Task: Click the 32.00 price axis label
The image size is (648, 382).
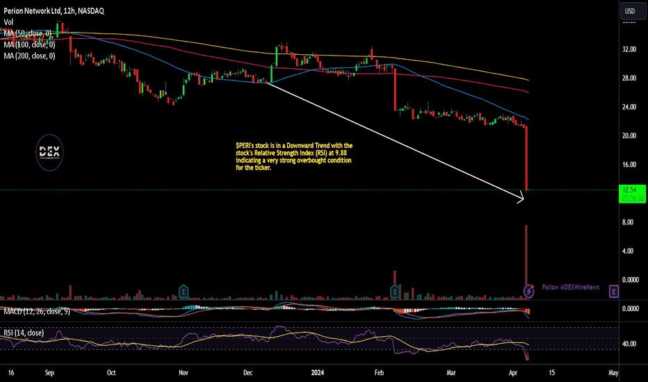Action: pos(629,49)
